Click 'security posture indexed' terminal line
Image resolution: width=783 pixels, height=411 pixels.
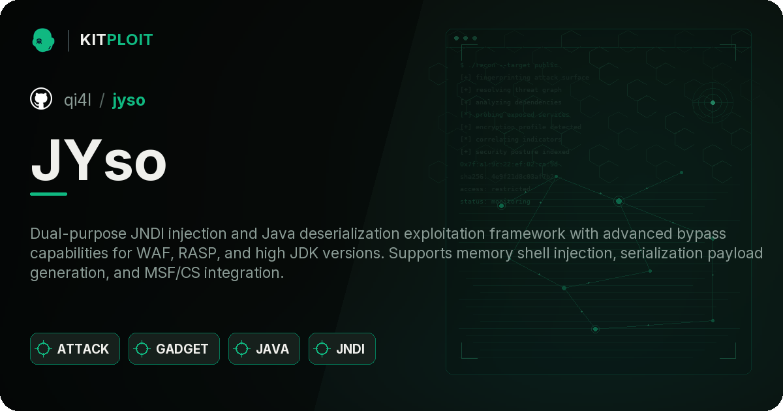(514, 152)
